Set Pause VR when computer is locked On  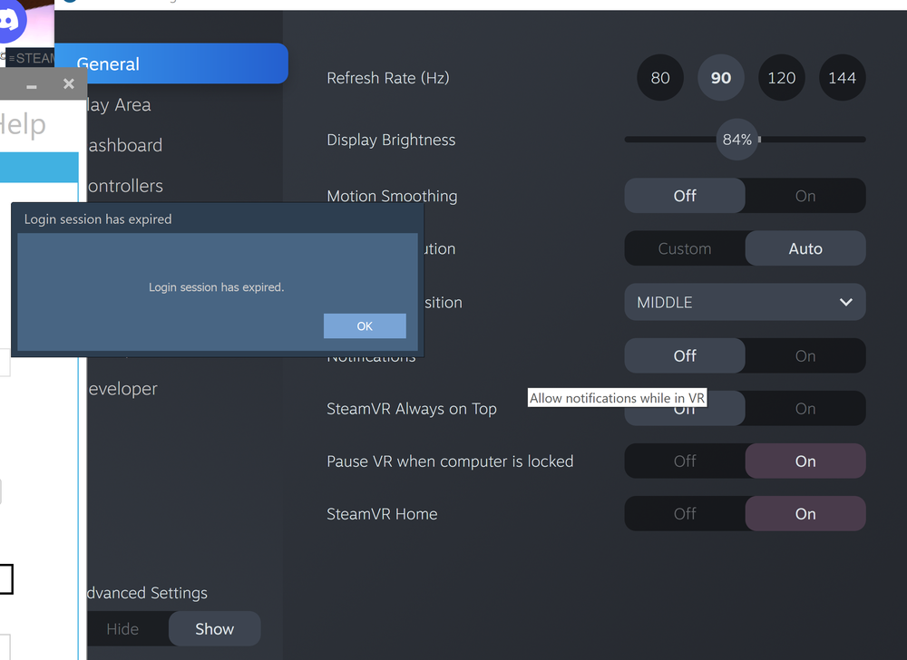pos(805,461)
